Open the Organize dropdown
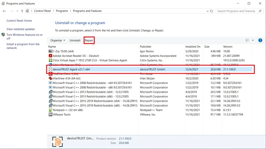Image resolution: width=266 pixels, height=149 pixels. (x=58, y=40)
